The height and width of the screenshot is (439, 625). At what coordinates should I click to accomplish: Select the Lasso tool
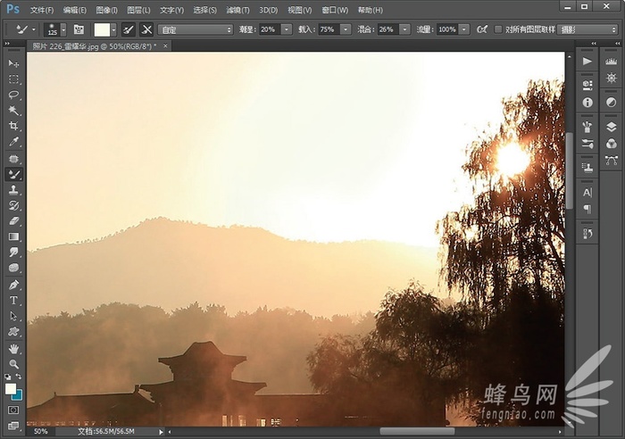pyautogui.click(x=13, y=95)
